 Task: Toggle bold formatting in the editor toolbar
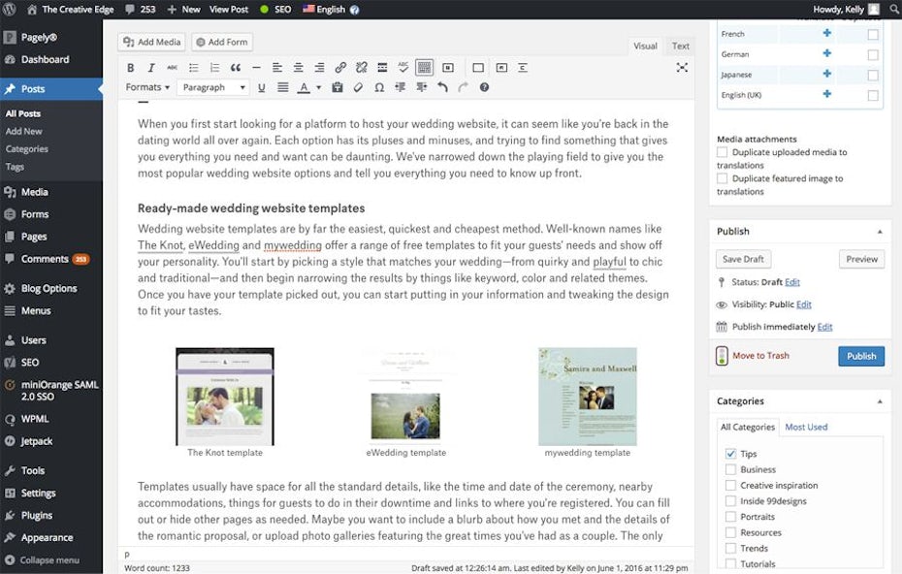(131, 68)
